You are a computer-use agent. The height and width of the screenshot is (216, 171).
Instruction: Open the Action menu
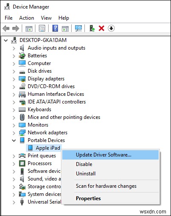(x=26, y=18)
